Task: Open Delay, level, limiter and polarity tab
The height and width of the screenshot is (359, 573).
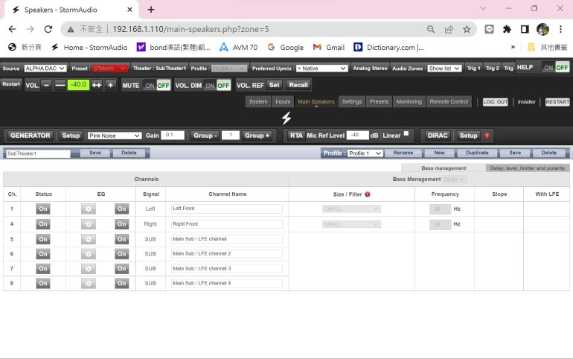Action: click(528, 168)
